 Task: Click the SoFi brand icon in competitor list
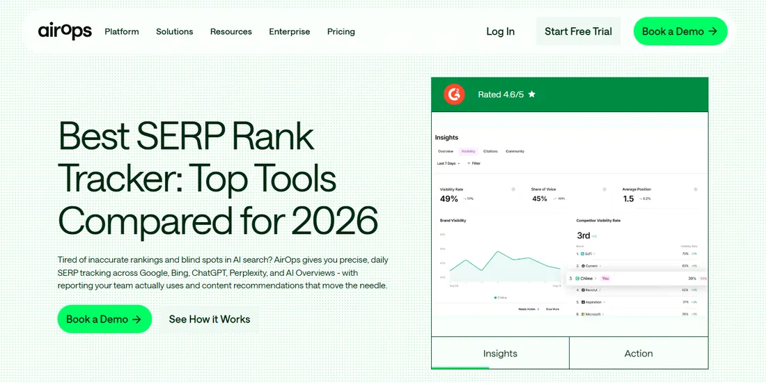[582, 254]
